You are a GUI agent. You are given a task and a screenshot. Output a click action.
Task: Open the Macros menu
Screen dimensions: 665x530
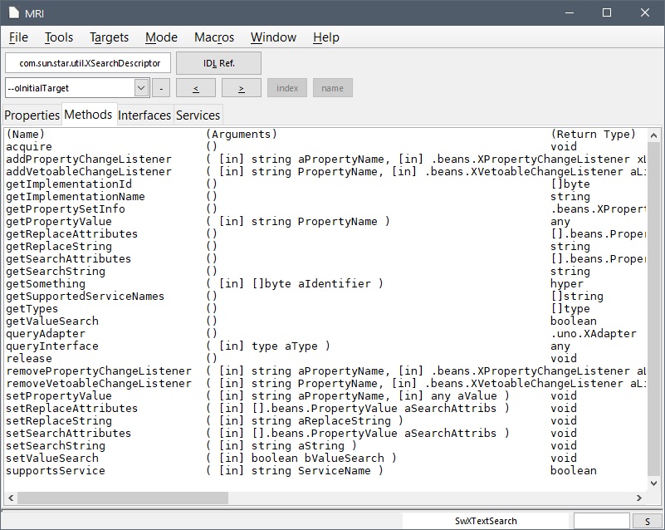tap(214, 37)
